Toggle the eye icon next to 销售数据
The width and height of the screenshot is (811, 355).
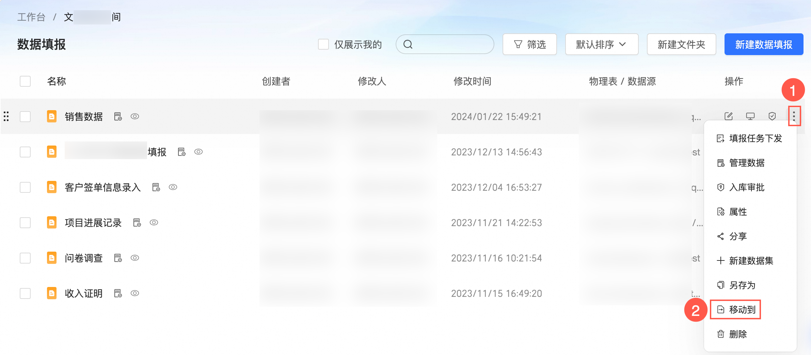tap(135, 116)
